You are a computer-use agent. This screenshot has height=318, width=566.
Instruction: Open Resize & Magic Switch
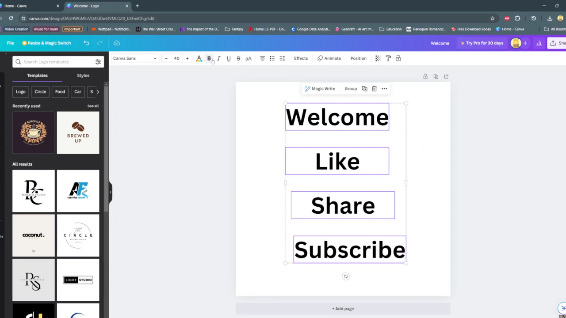(46, 43)
